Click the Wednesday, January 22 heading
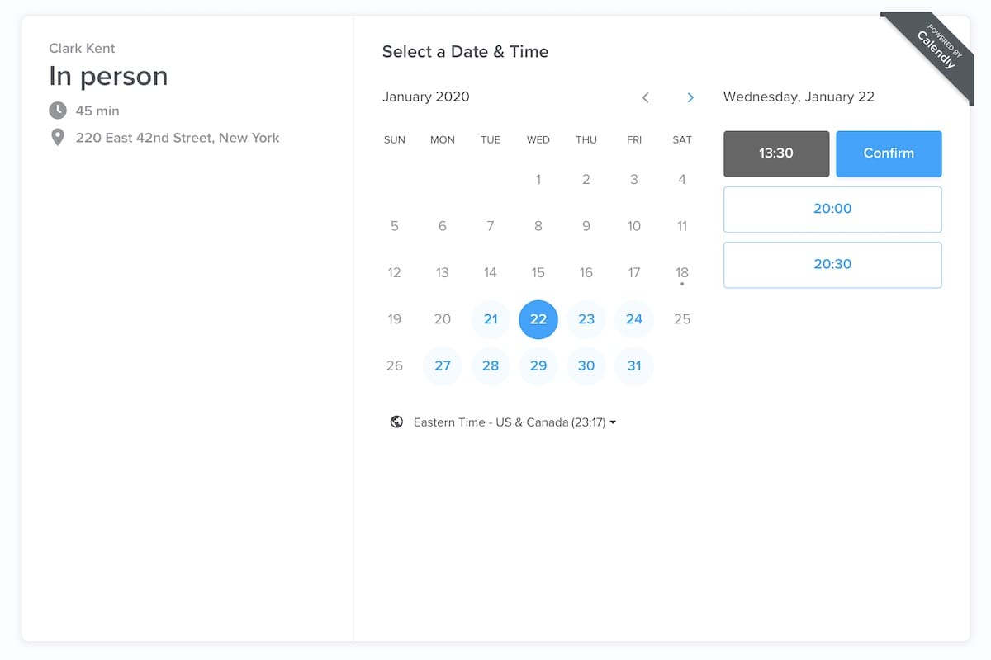This screenshot has height=660, width=991. (x=799, y=97)
